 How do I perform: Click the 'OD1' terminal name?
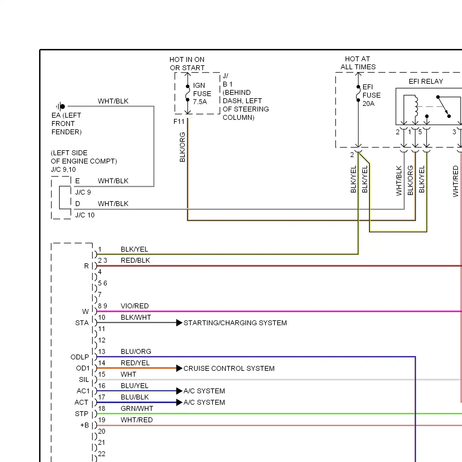83,368
